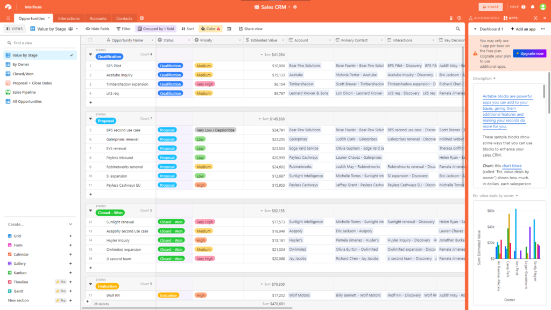
Task: Open the trash bin icon
Action: point(451,18)
